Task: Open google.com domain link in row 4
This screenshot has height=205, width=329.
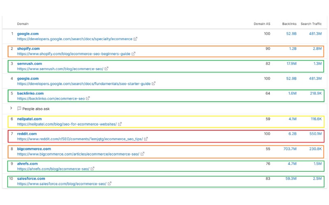Action: 28,78
